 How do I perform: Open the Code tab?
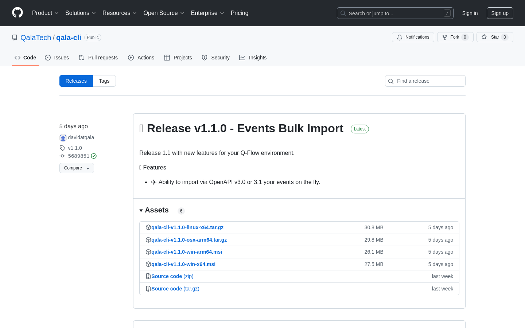(x=26, y=58)
